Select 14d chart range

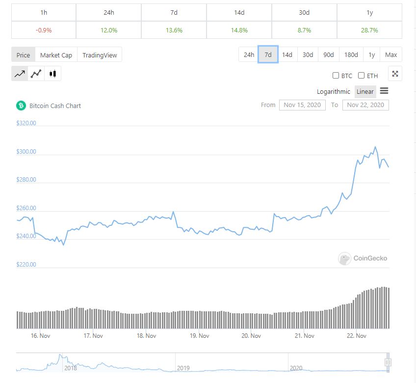(x=287, y=55)
